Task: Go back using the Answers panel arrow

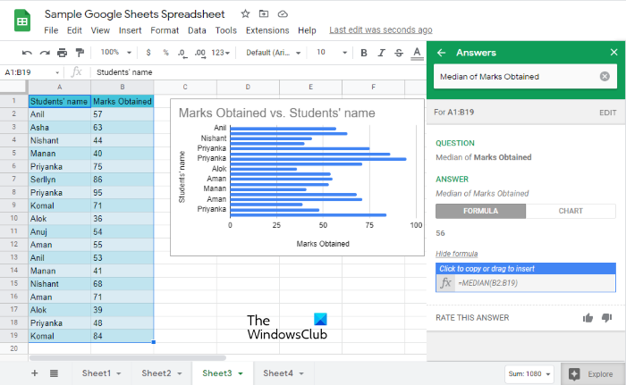Action: tap(441, 53)
